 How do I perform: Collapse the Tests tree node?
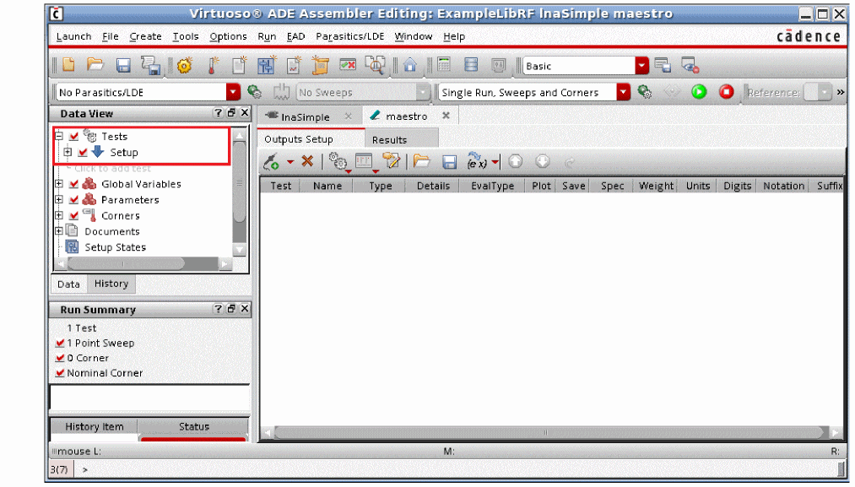59,136
